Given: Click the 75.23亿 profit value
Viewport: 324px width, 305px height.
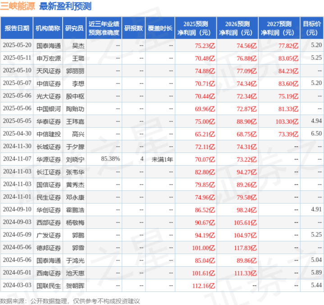Looking at the screenshot, I should click(205, 46).
